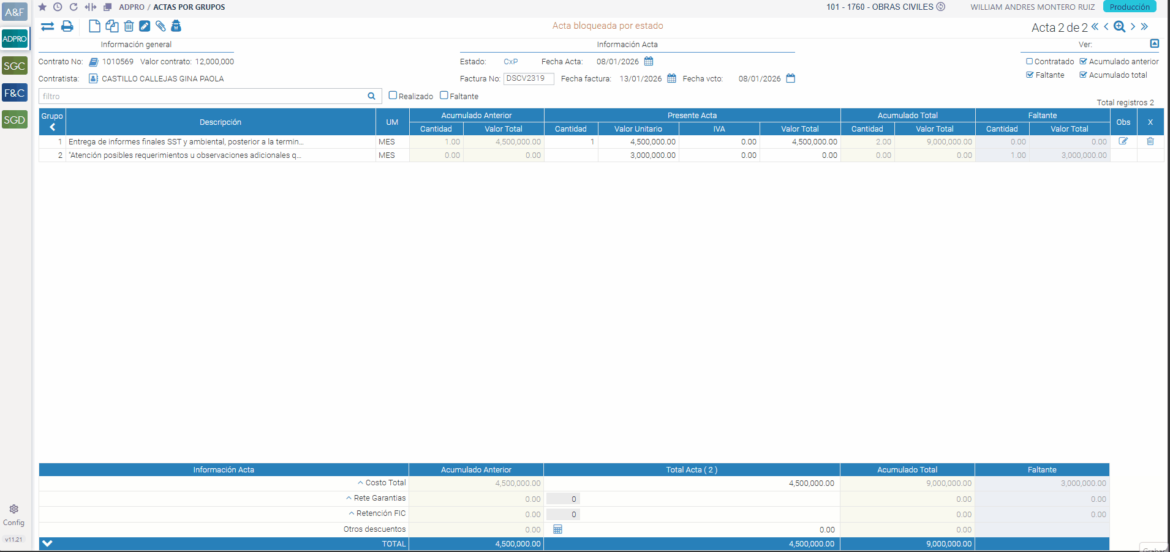Open company selector icon next to OBRAS CIVILES
This screenshot has height=552, width=1170.
coord(941,7)
